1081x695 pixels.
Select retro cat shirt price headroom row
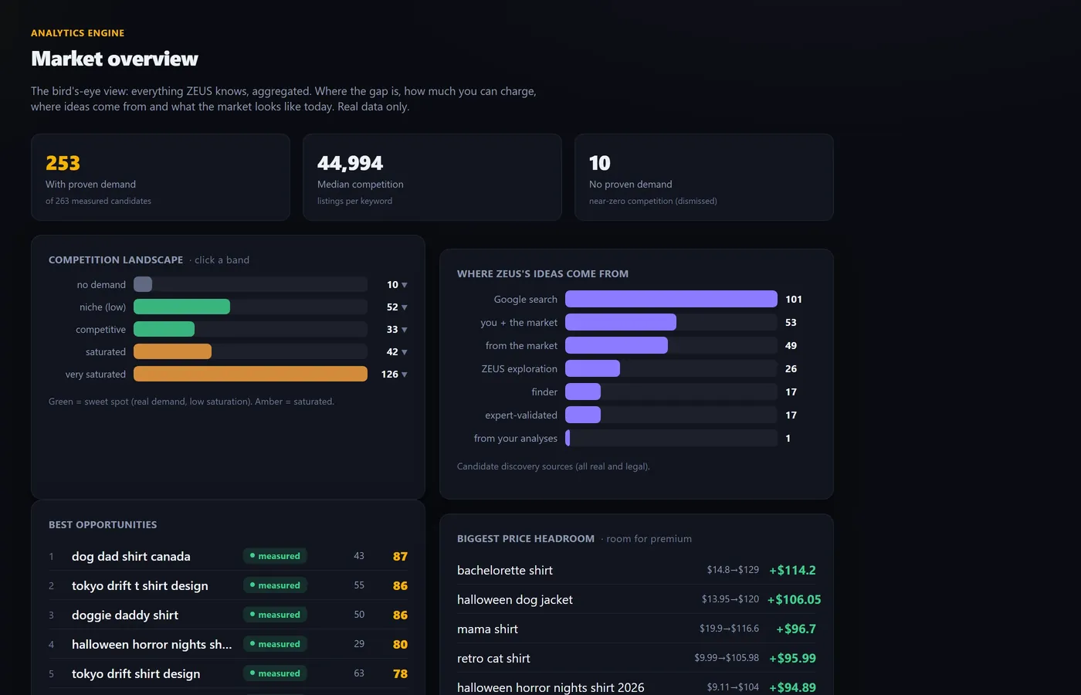pyautogui.click(x=636, y=658)
